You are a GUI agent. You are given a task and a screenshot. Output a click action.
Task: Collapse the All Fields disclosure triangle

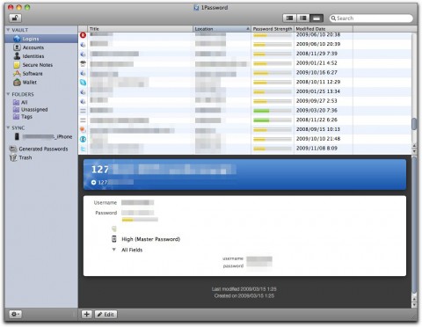point(114,250)
